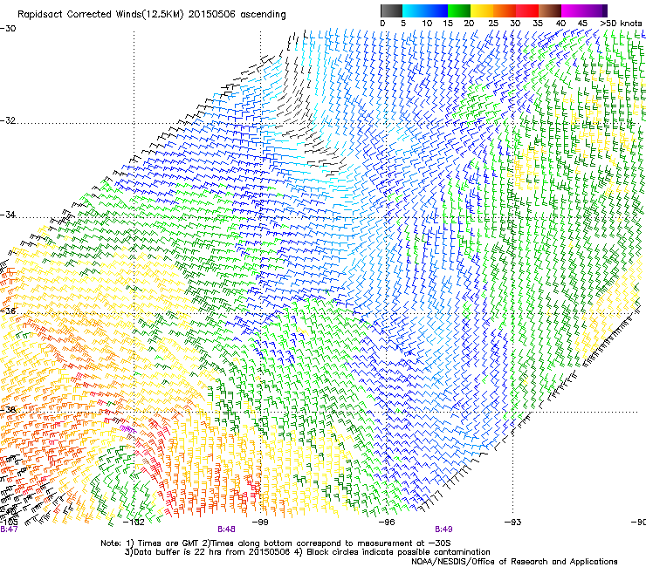The height and width of the screenshot is (567, 646).
Task: Click the '-36' latitude axis label
Action: pyautogui.click(x=8, y=311)
